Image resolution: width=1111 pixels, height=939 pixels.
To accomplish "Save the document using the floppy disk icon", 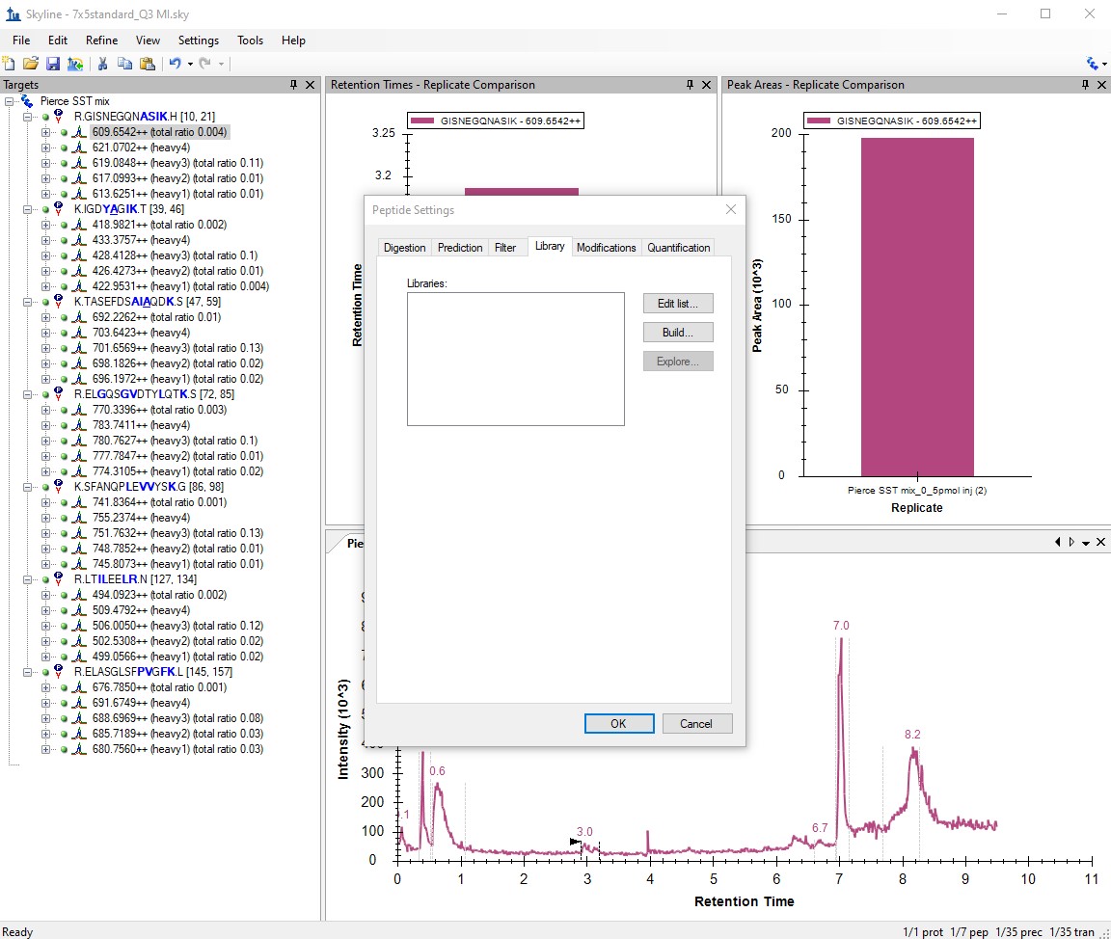I will pyautogui.click(x=53, y=64).
